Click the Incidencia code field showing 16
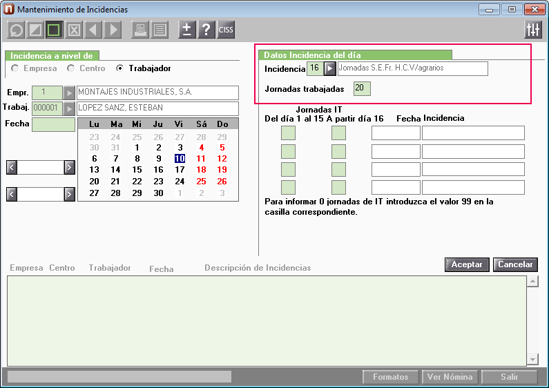 [315, 68]
